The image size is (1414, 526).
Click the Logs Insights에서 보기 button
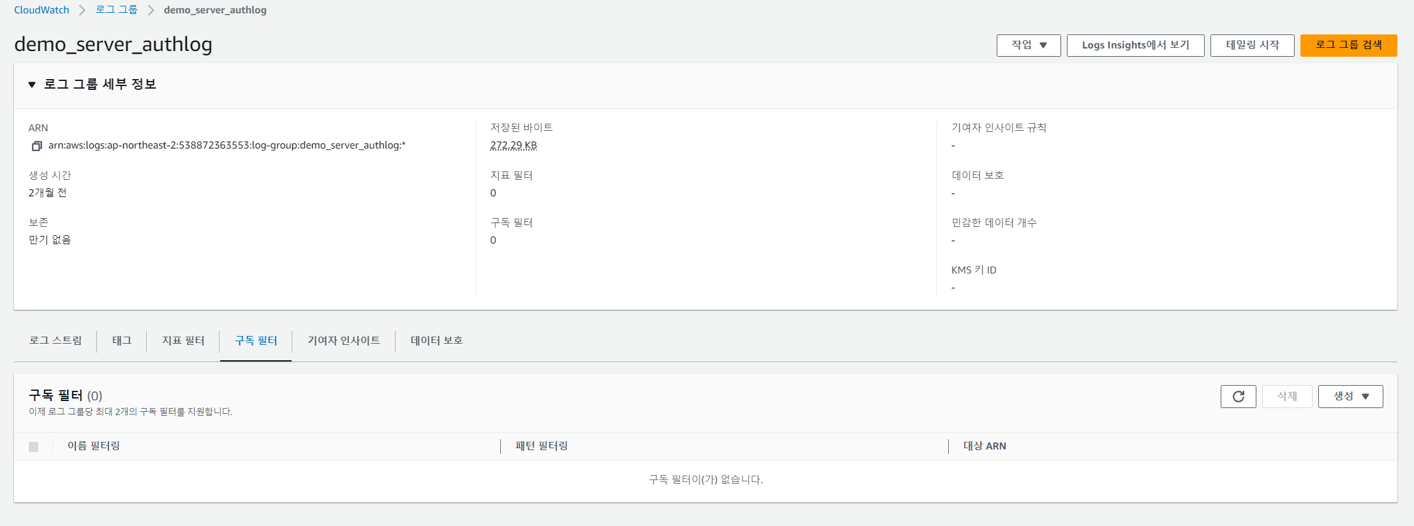(1136, 45)
